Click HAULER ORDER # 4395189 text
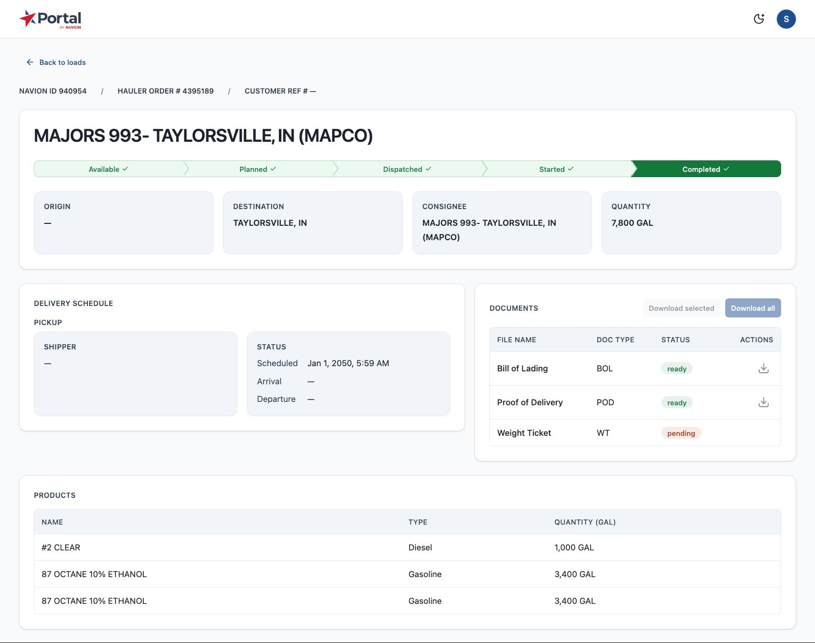The image size is (815, 643). pos(166,91)
